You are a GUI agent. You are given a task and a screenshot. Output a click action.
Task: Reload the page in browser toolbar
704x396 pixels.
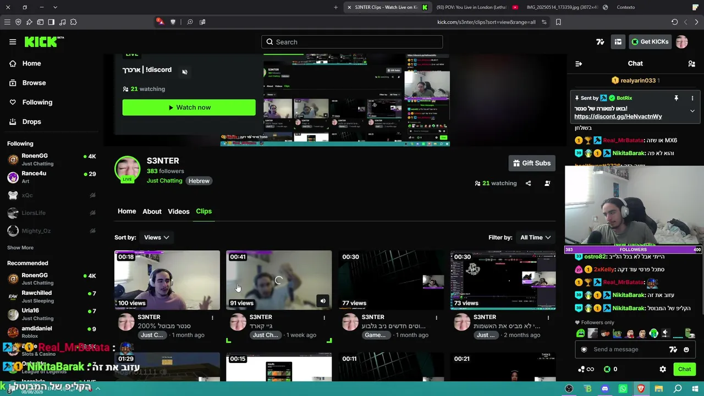point(675,22)
